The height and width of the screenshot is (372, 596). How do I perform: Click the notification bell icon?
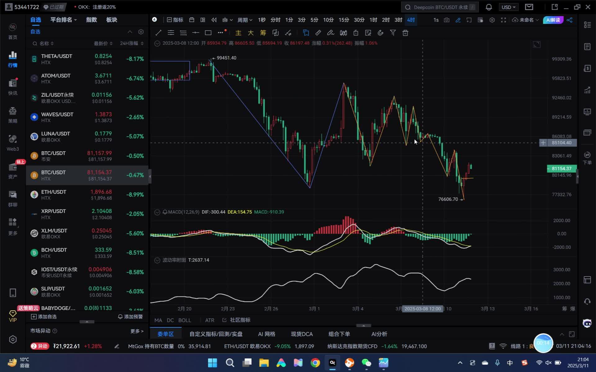coord(489,7)
